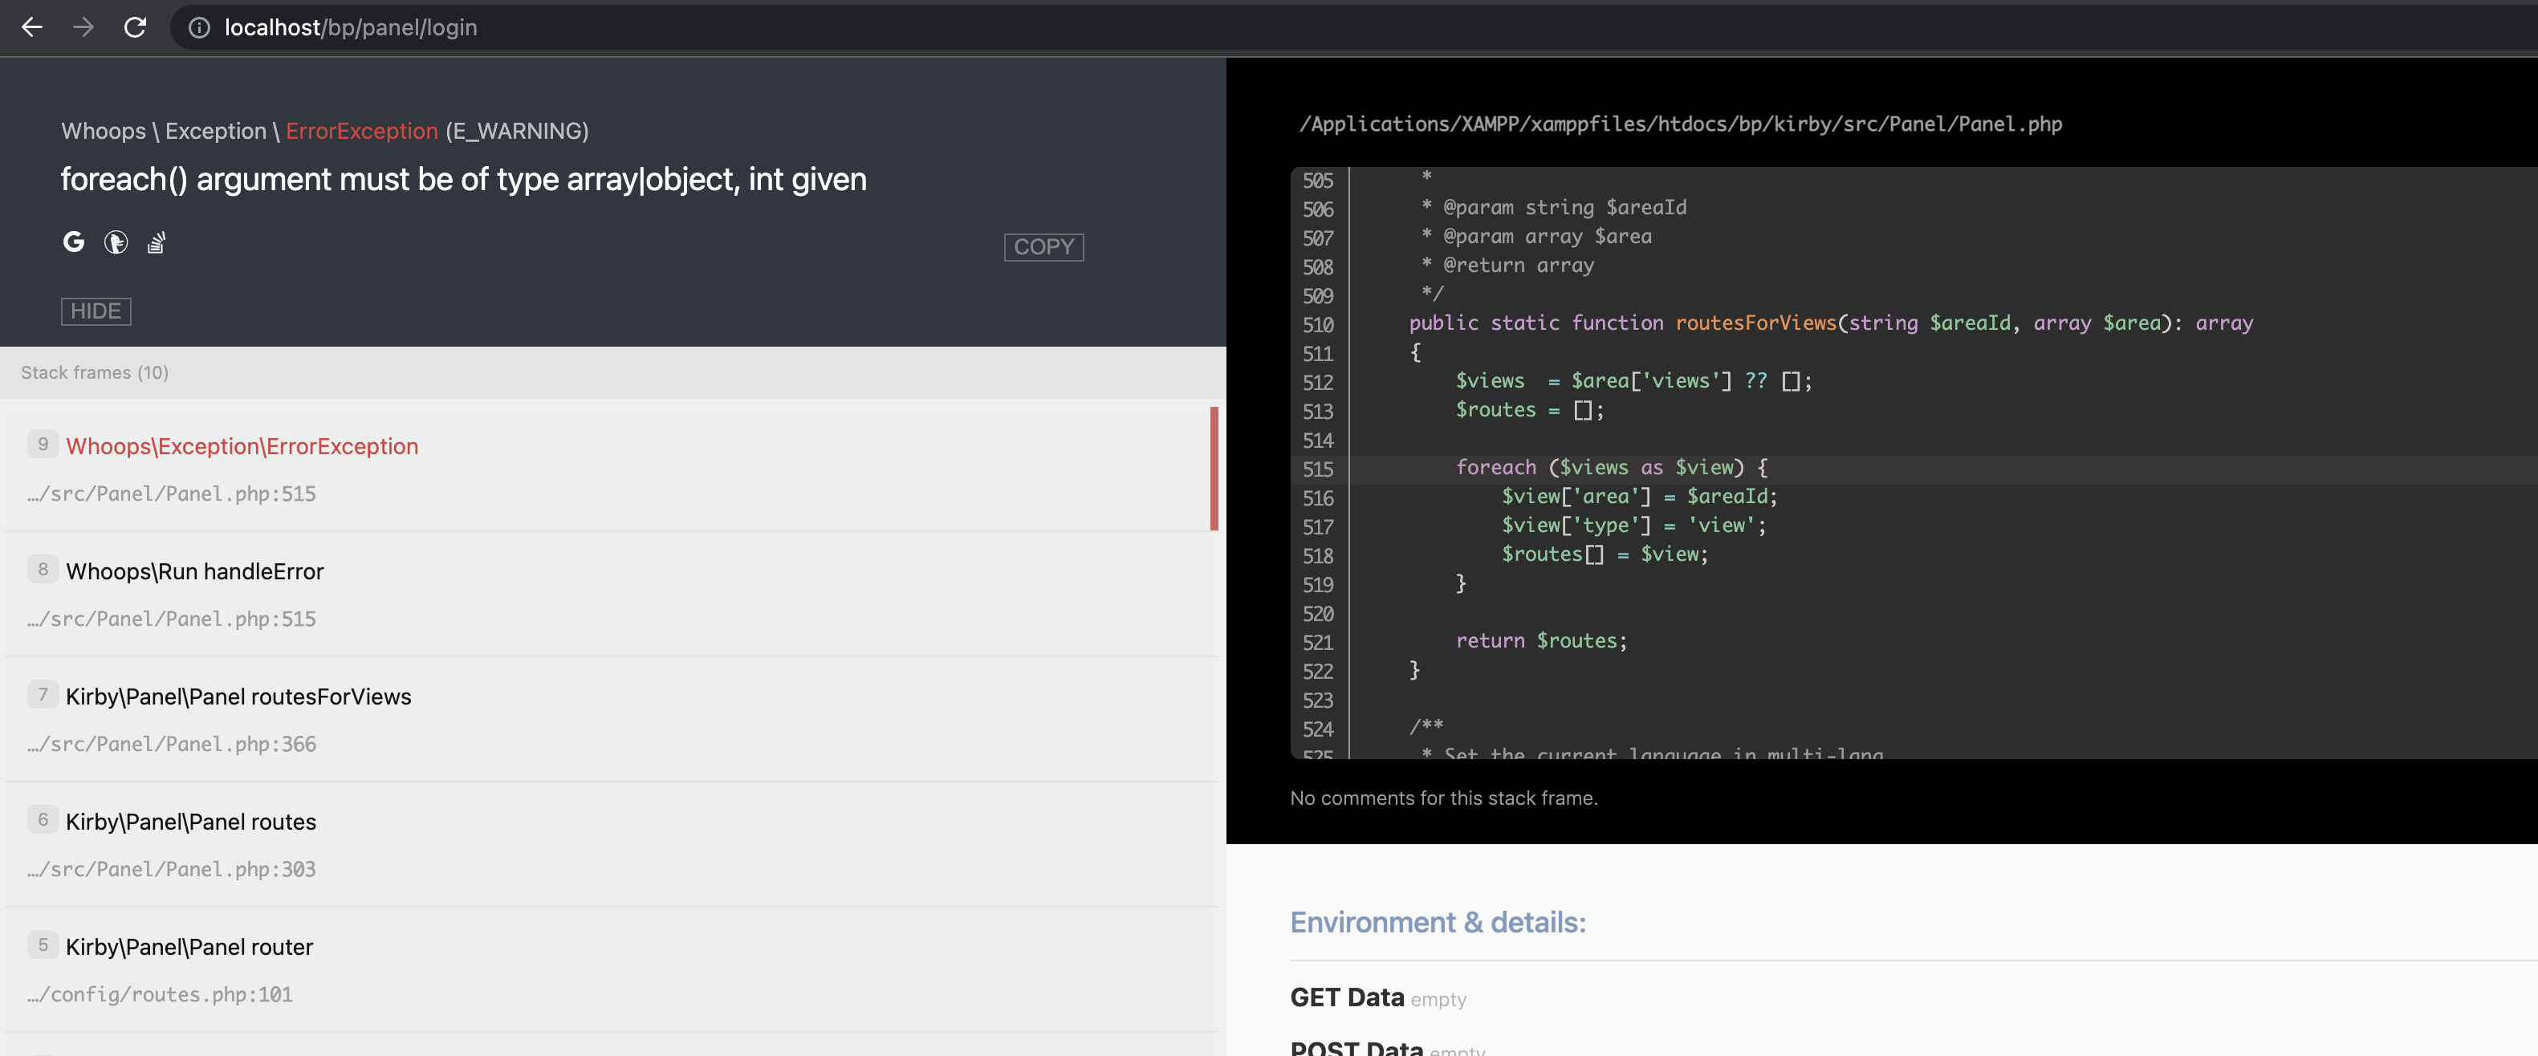
Task: Open stack frame 6 Panel routes
Action: 190,822
